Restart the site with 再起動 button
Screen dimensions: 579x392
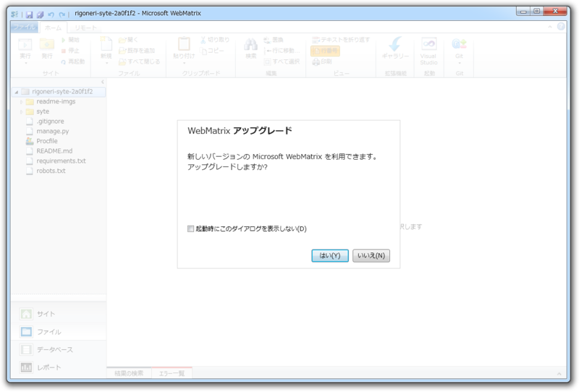coord(73,61)
